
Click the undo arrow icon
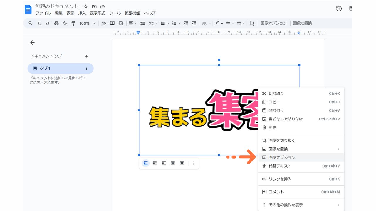pyautogui.click(x=39, y=23)
